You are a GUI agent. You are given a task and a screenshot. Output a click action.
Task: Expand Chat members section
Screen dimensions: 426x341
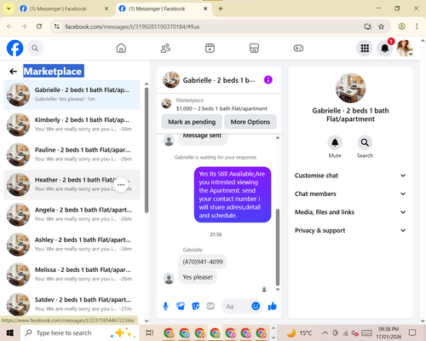tap(350, 194)
